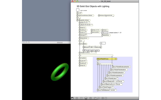Click the four-arrow move icon in bottom toolbar
Image resolution: width=161 pixels, height=100 pixels.
point(81,98)
